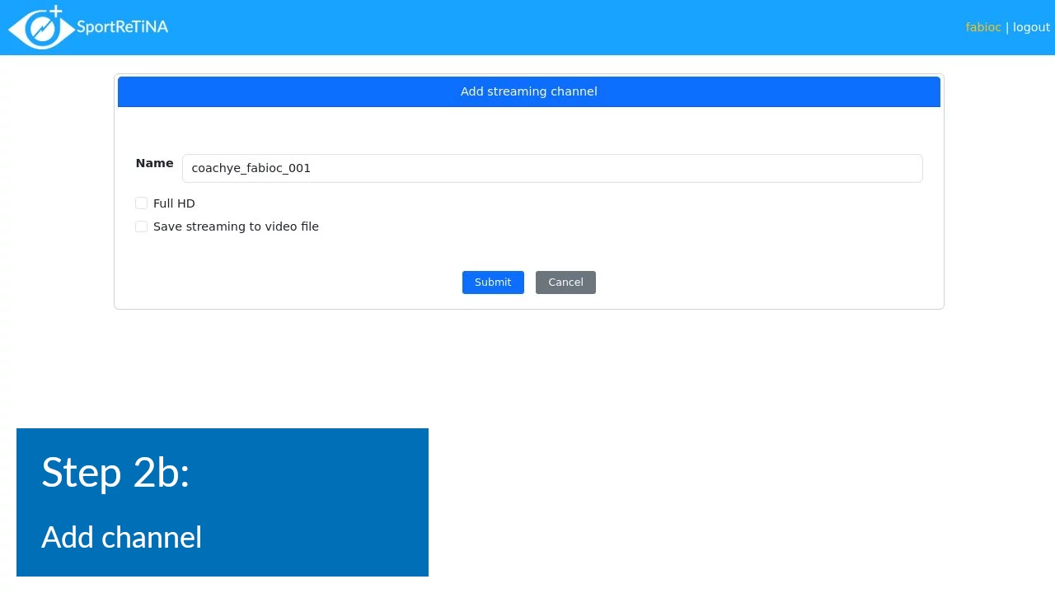Log out using the logout link
This screenshot has height=593, width=1055.
1031,27
